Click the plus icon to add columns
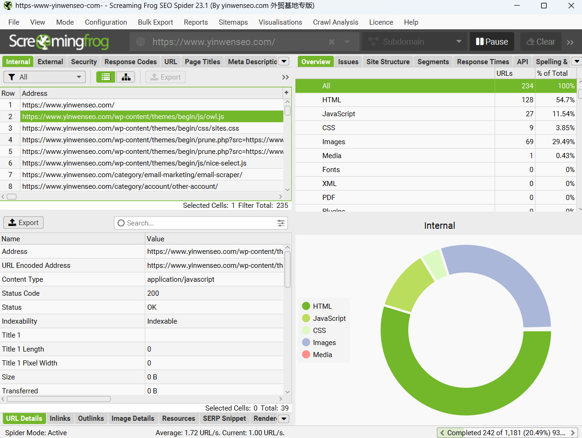This screenshot has width=582, height=438. (287, 93)
